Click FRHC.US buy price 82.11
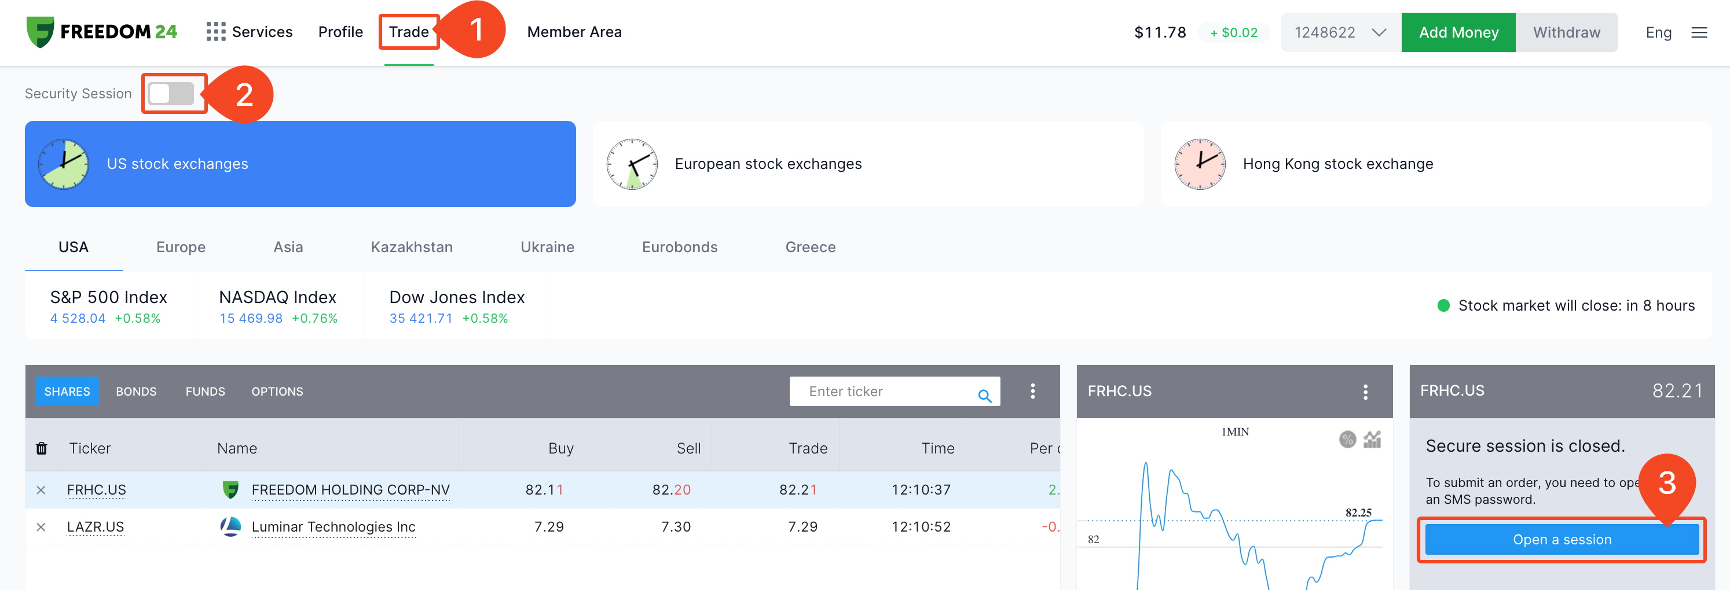 (x=545, y=490)
